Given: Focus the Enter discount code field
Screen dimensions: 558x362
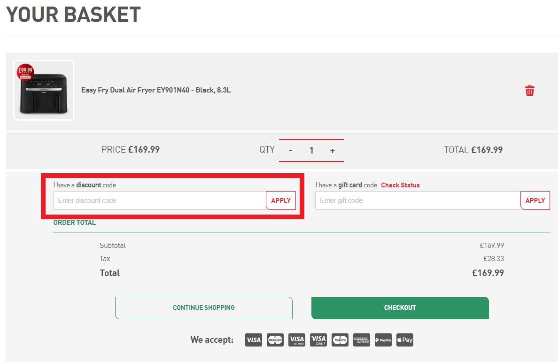Looking at the screenshot, I should click(x=159, y=200).
